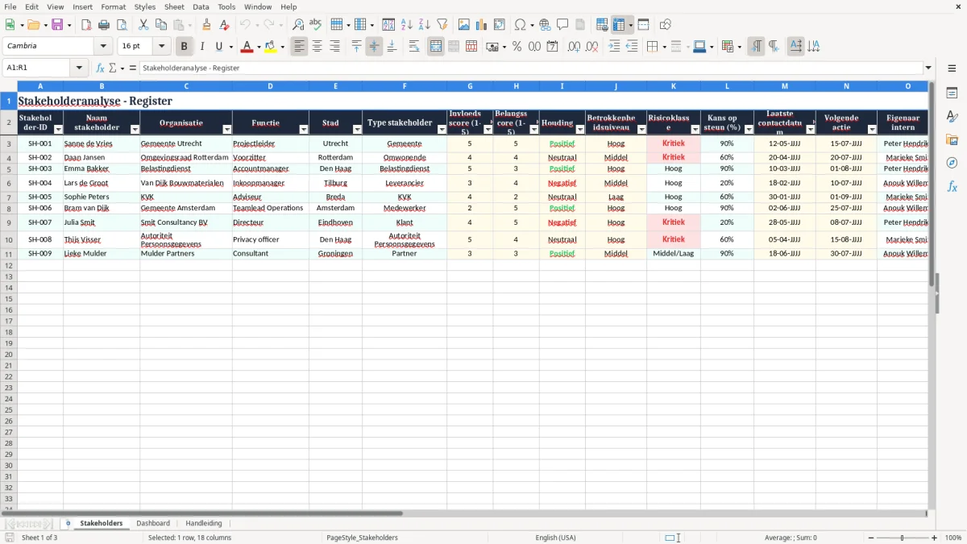This screenshot has width=967, height=544.
Task: Click the Insert Hyperlink icon
Action: tap(545, 25)
